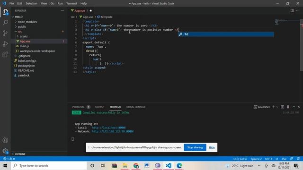
Task: Open the File menu
Action: tap(11, 3)
